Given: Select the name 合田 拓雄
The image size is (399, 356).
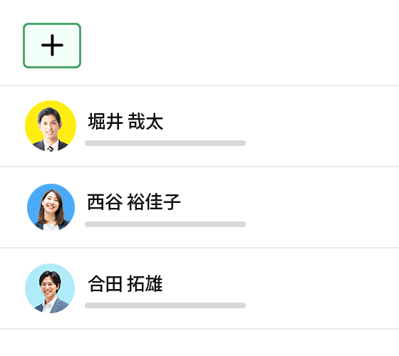Looking at the screenshot, I should 125,283.
